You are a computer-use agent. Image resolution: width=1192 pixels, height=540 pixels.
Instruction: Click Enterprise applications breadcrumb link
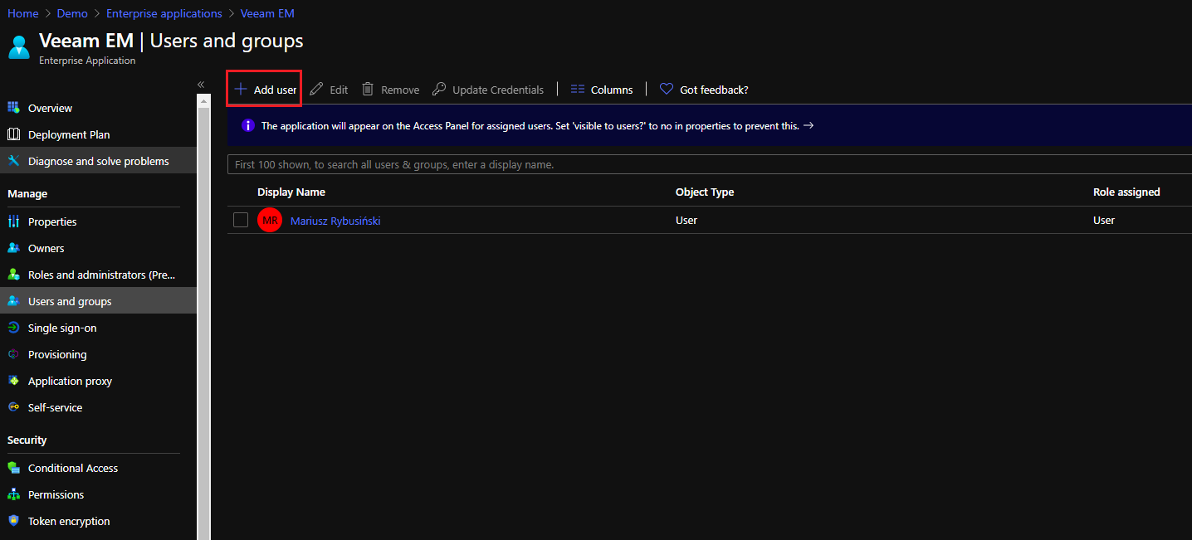tap(164, 13)
